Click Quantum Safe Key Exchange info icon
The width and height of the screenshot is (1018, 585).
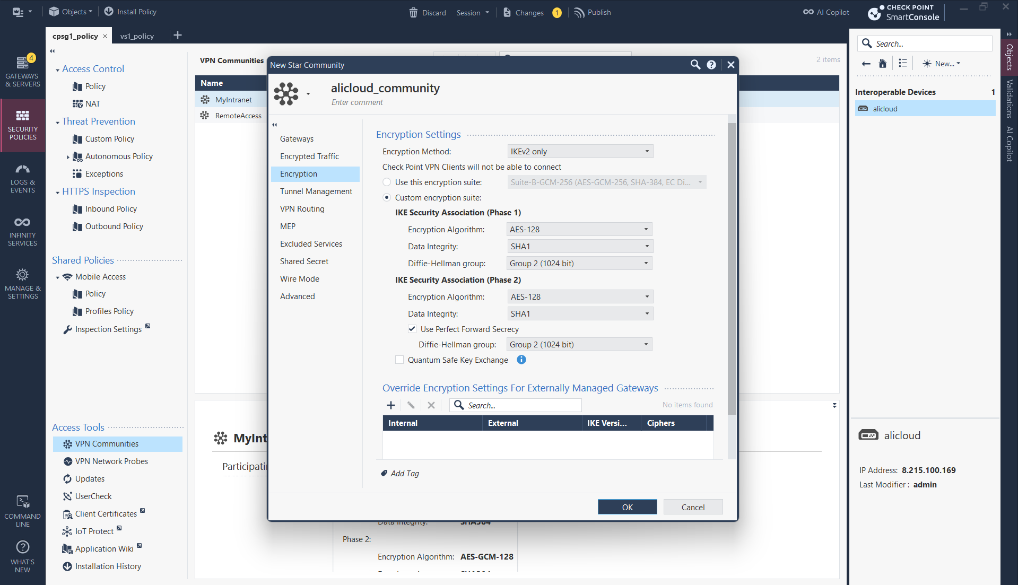521,360
